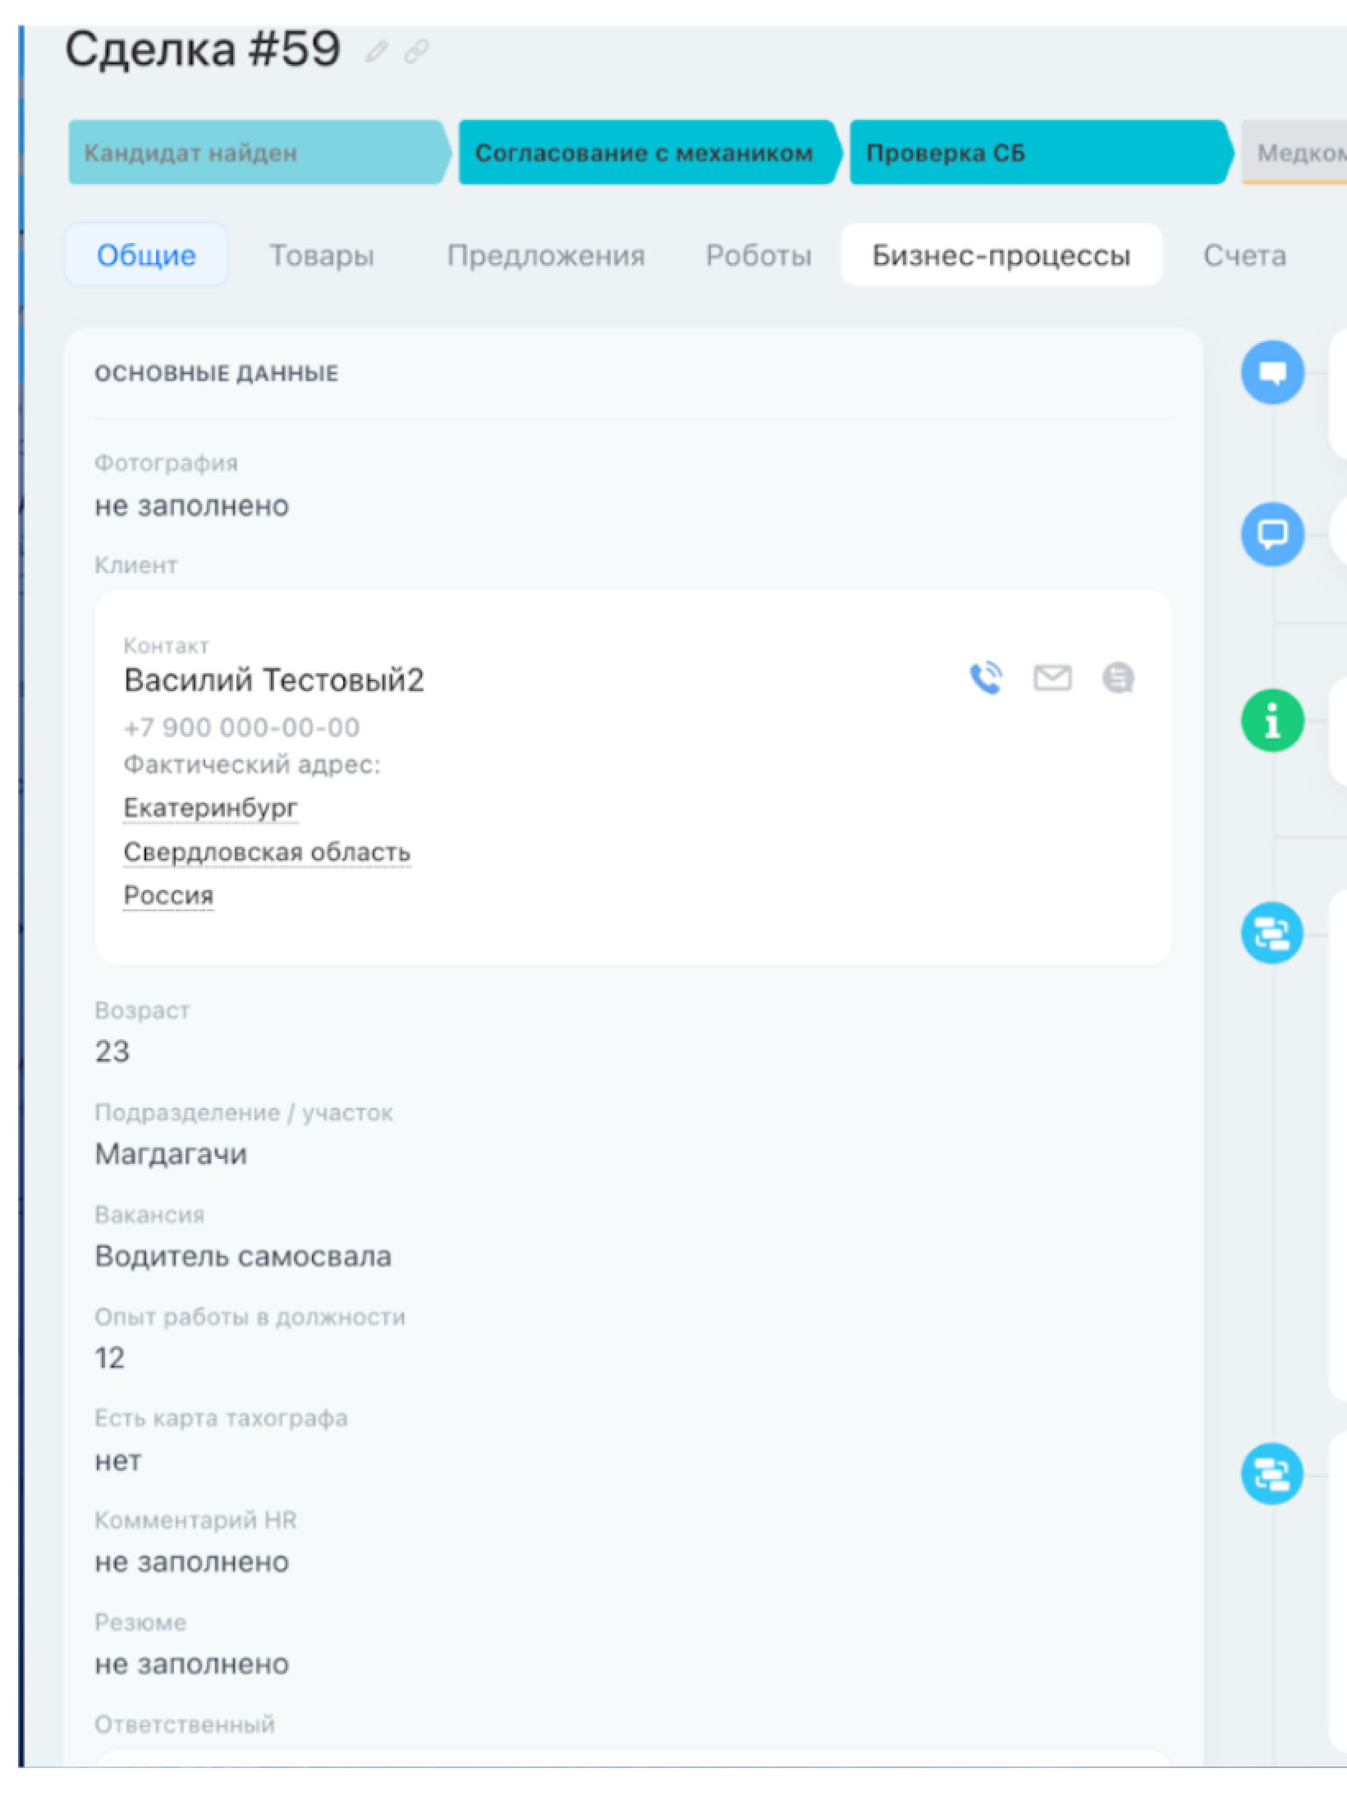Open the business process icon near Клиент card
Image resolution: width=1347 pixels, height=1796 pixels.
click(x=1271, y=932)
